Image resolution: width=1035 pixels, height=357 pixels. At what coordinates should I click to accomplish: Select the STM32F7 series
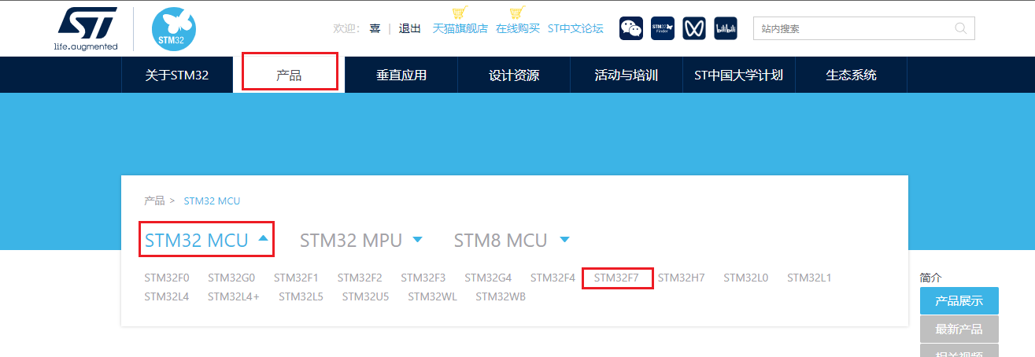[617, 278]
